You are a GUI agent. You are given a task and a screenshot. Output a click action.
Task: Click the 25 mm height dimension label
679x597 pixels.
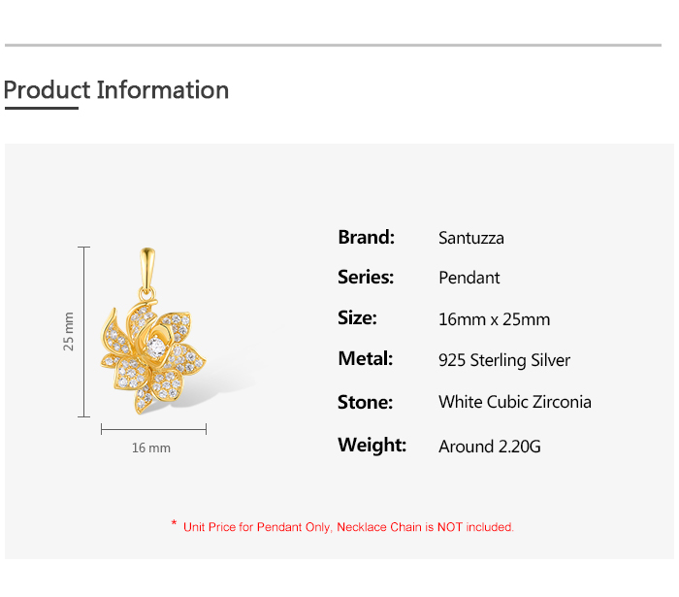[x=69, y=331]
